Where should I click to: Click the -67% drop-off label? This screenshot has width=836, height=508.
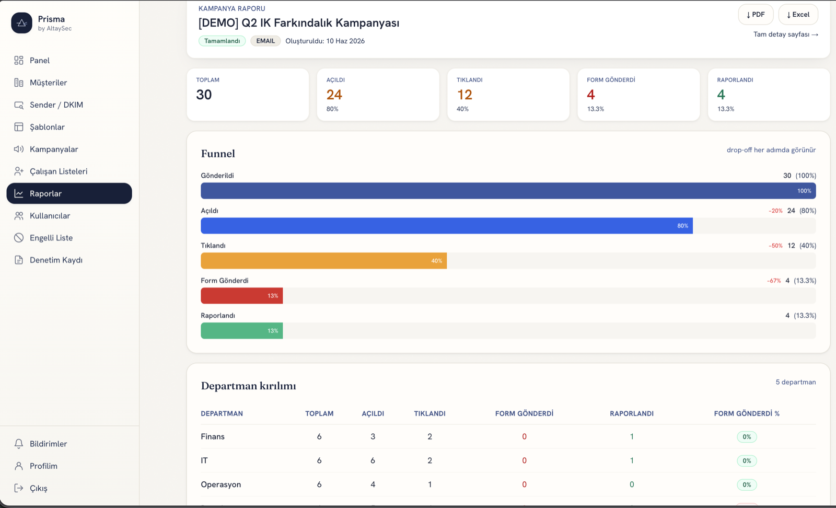click(774, 281)
